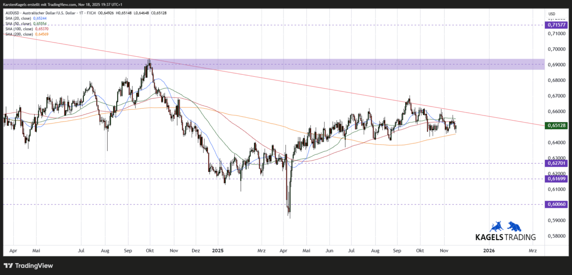Click the FXCM exchange label
The height and width of the screenshot is (275, 572).
point(92,13)
